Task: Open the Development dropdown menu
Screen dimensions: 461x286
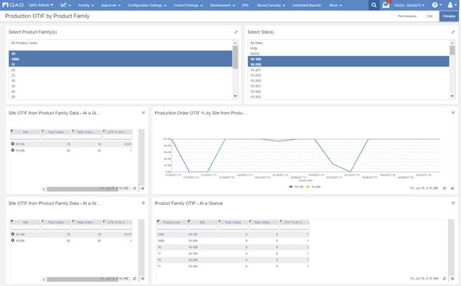Action: pyautogui.click(x=222, y=5)
